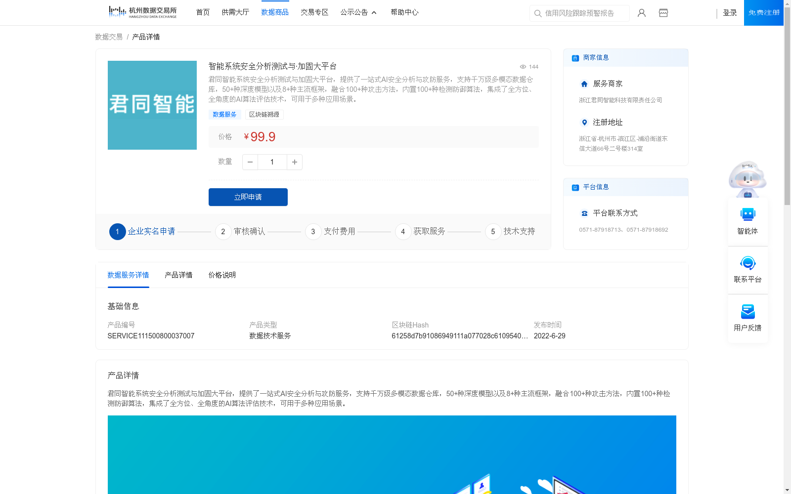Click the 服务商家 house icon
791x494 pixels.
[584, 84]
